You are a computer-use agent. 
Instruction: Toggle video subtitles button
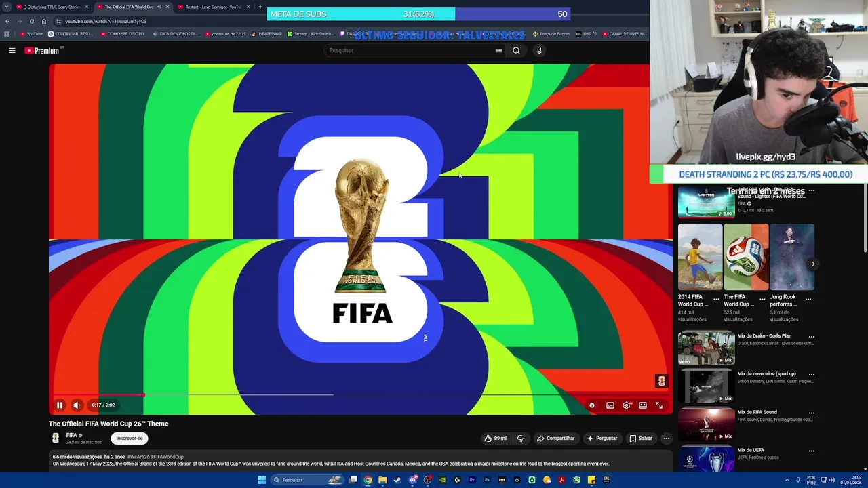tap(610, 405)
